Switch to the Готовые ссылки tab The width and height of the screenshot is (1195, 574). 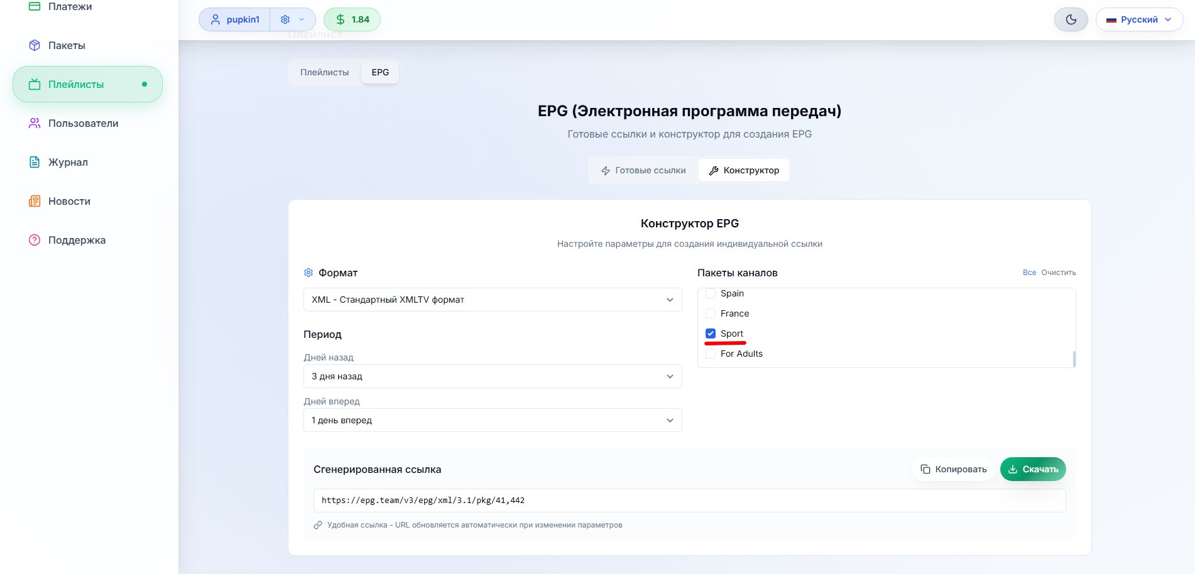[643, 170]
